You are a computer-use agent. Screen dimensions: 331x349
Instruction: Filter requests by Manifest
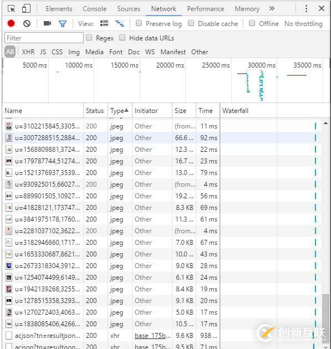173,52
